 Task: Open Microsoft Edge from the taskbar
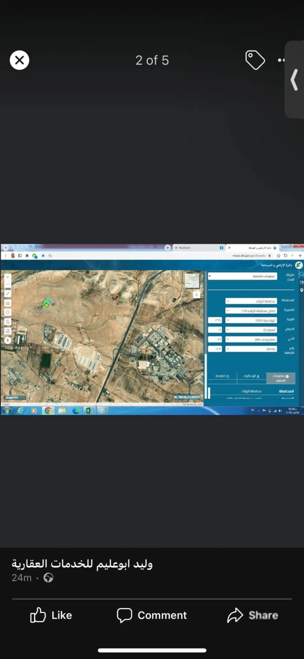(76, 411)
